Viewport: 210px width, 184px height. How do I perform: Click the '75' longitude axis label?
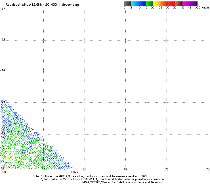click(x=208, y=169)
